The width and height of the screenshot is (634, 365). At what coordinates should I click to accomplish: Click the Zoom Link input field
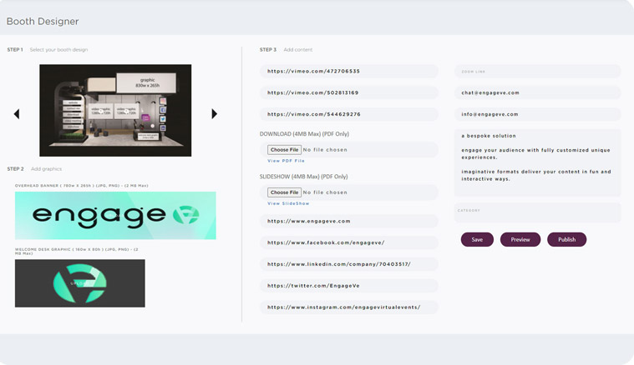pos(537,71)
